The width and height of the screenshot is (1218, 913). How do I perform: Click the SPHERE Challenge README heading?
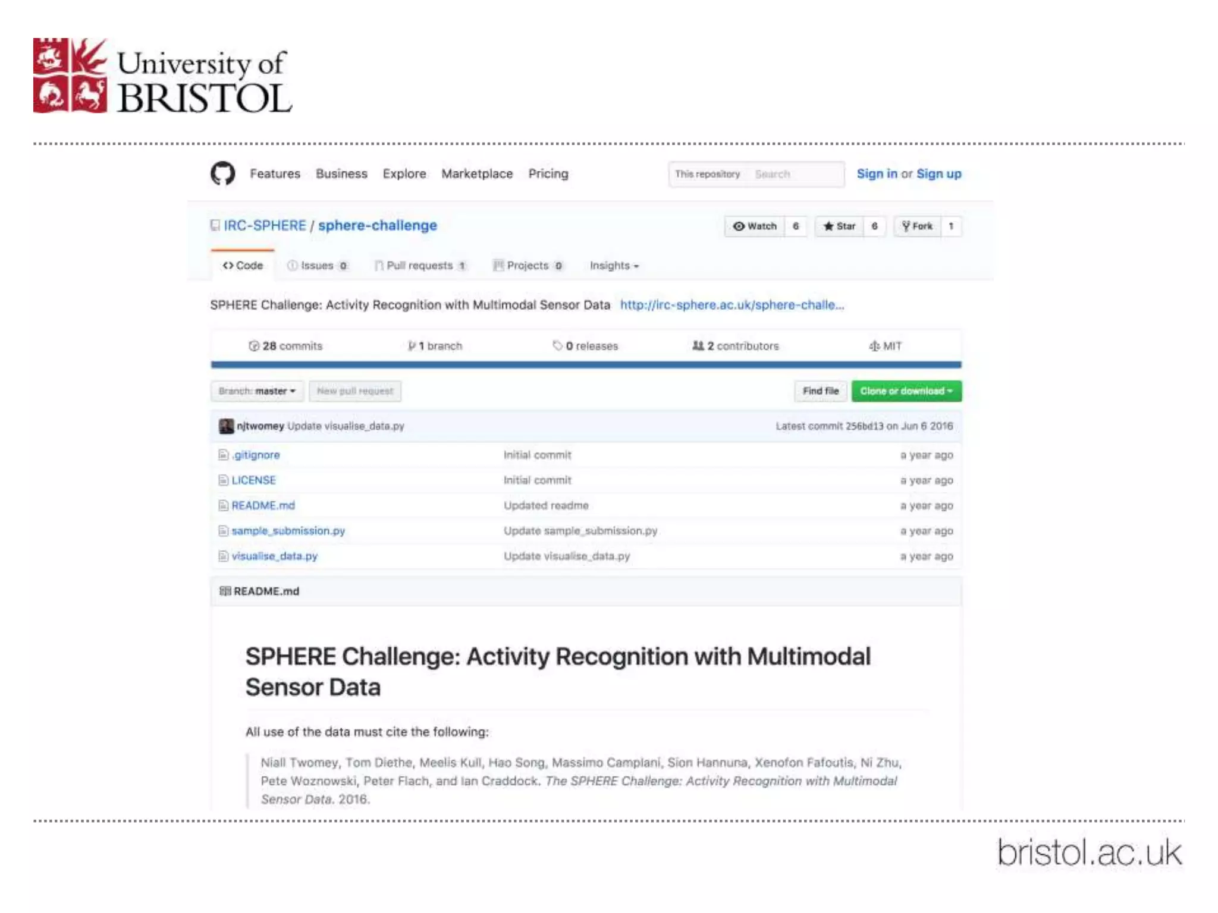point(558,672)
